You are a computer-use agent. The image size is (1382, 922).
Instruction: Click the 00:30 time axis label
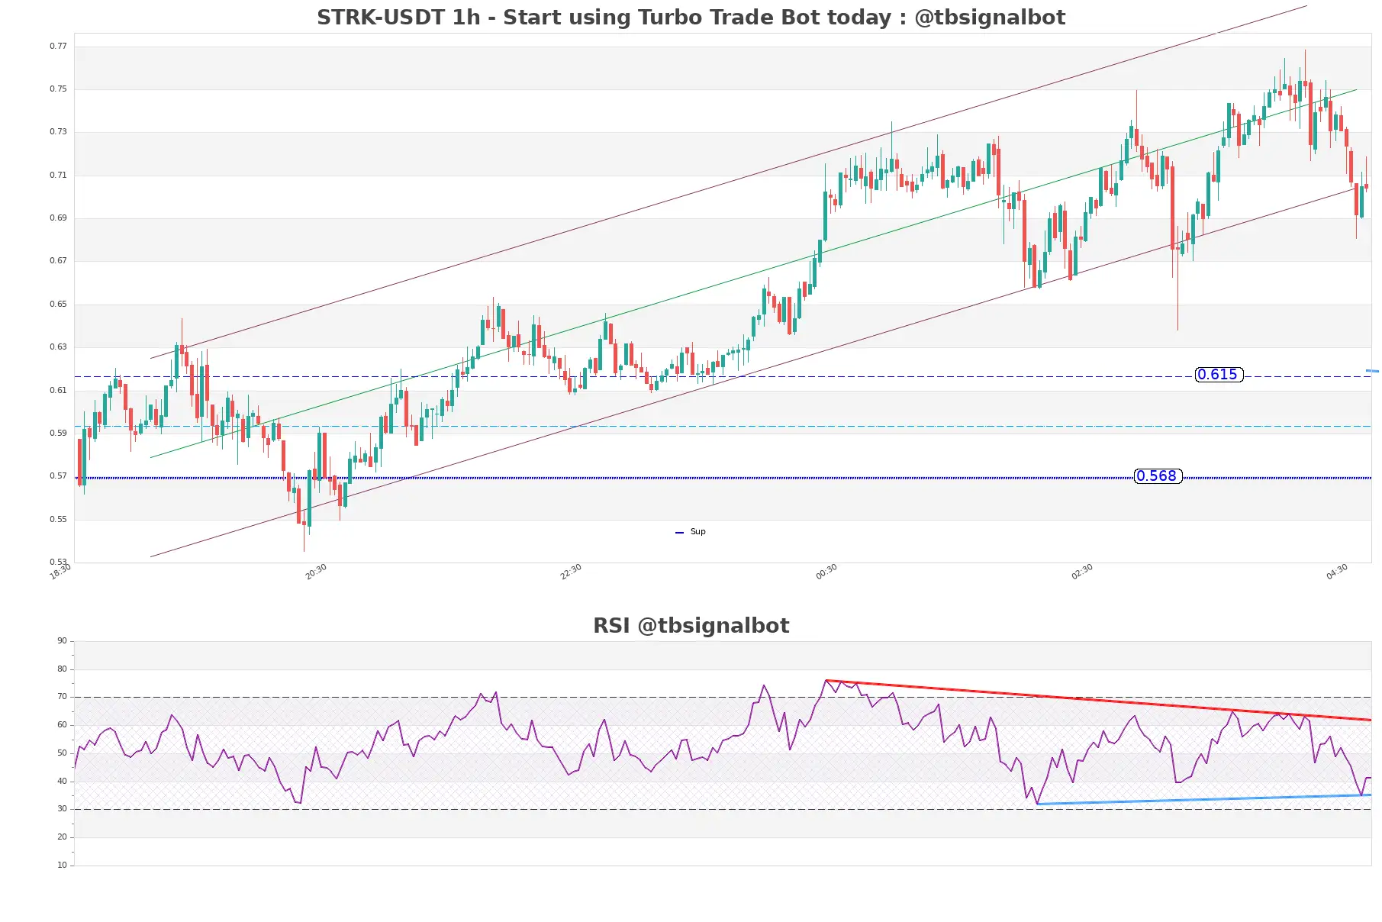826,572
